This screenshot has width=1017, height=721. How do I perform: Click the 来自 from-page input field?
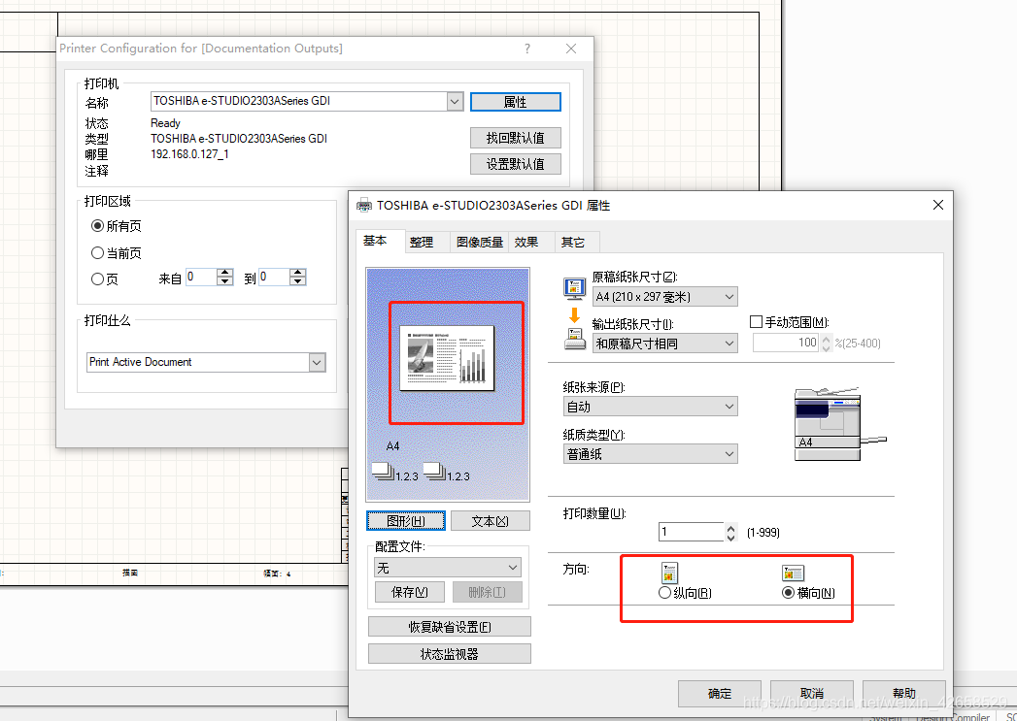pyautogui.click(x=202, y=278)
